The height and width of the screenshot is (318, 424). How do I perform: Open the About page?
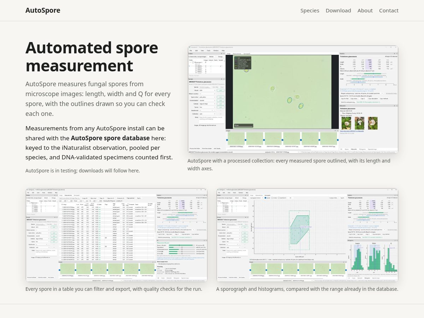[365, 11]
